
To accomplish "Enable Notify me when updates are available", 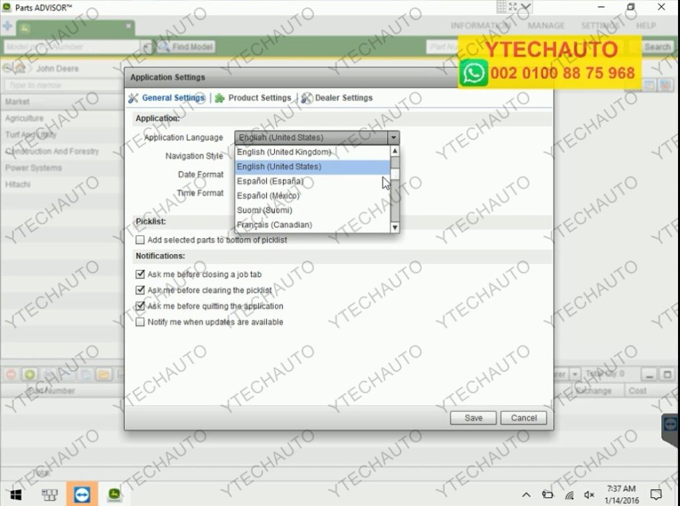I will (x=140, y=322).
